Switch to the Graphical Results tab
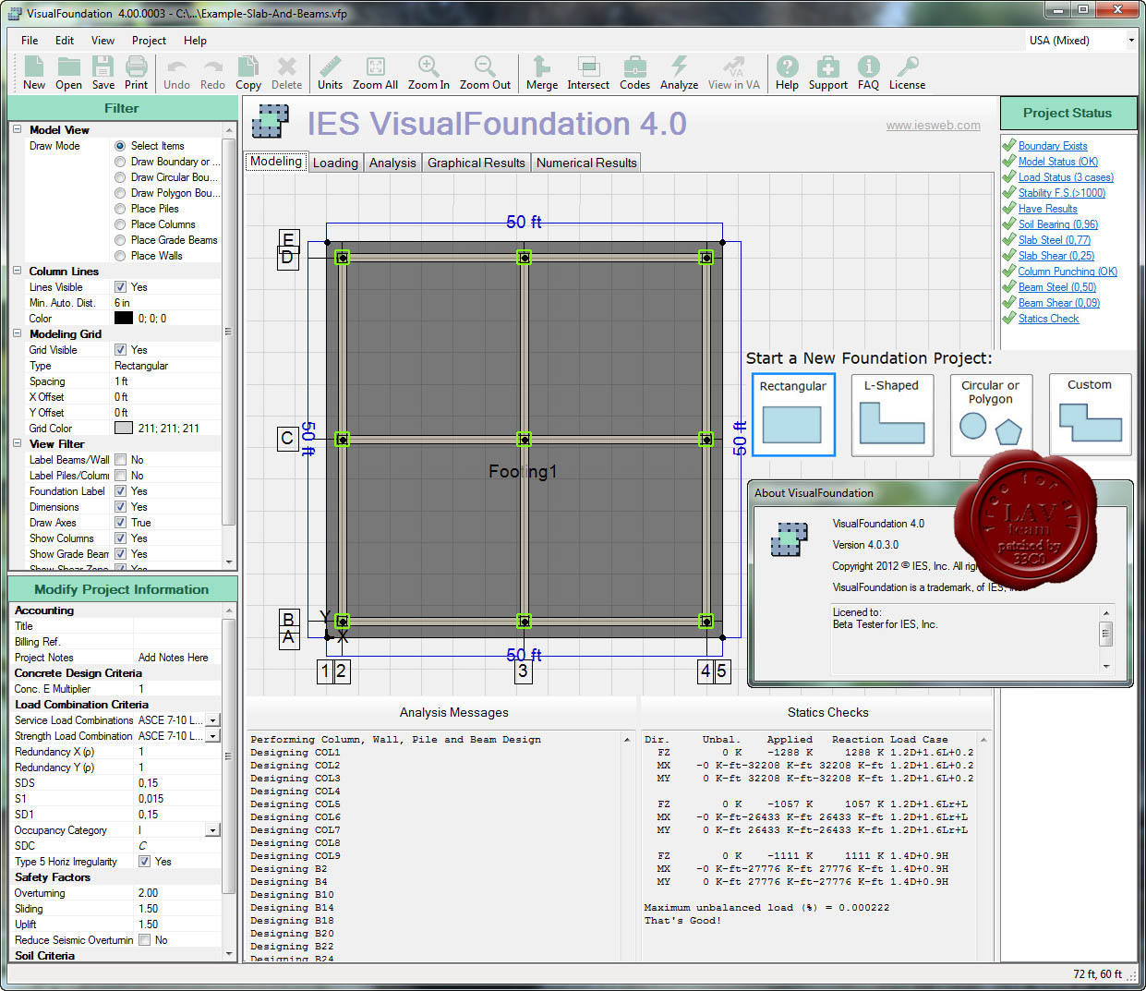Viewport: 1146px width, 991px height. pyautogui.click(x=476, y=163)
